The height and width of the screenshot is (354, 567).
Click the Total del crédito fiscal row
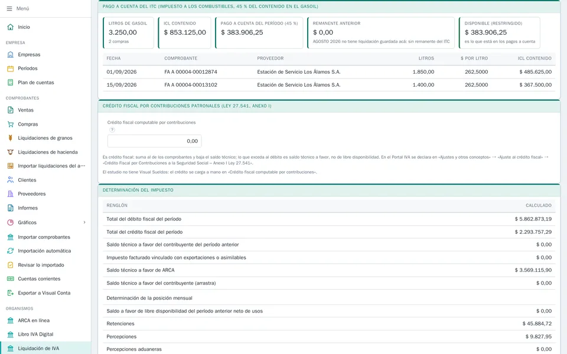coord(329,232)
